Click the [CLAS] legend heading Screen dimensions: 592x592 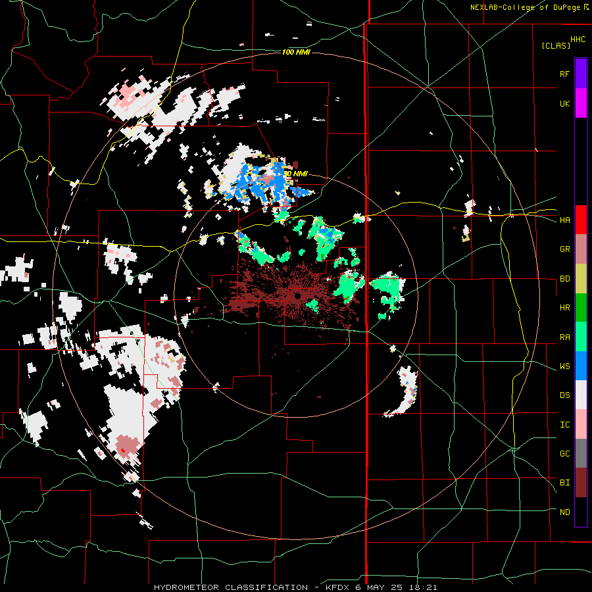click(556, 45)
